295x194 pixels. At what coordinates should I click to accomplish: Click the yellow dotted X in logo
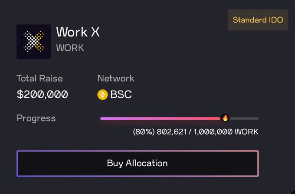[x=40, y=41]
